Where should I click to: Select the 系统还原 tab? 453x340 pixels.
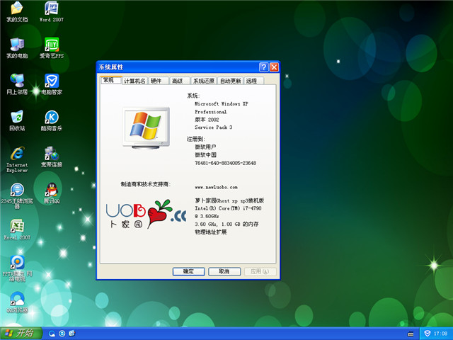coord(202,81)
